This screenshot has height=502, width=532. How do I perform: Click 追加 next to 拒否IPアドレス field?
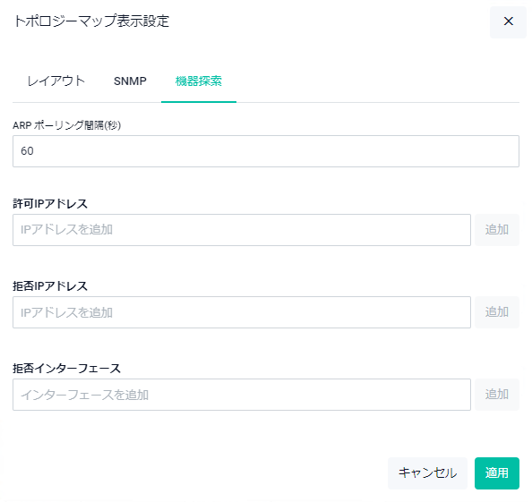[x=497, y=312]
